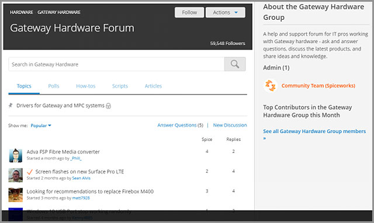
Task: Open matt7928 avatar thumbnail
Action: point(16,195)
